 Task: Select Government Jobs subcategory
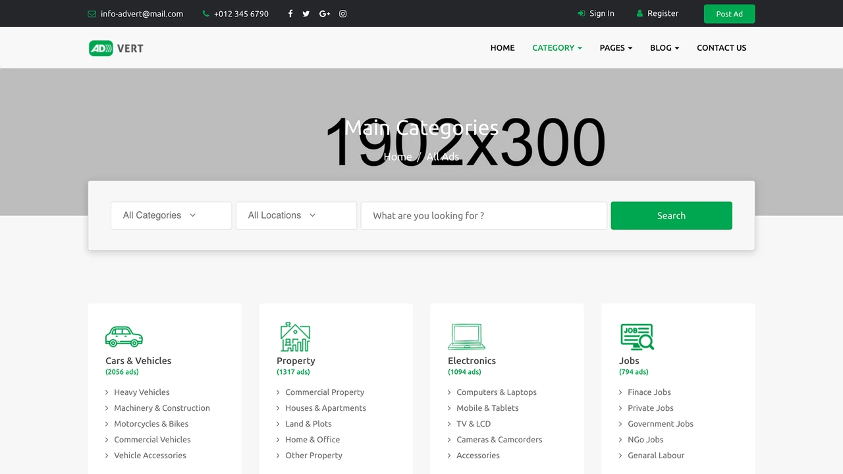[x=661, y=424]
